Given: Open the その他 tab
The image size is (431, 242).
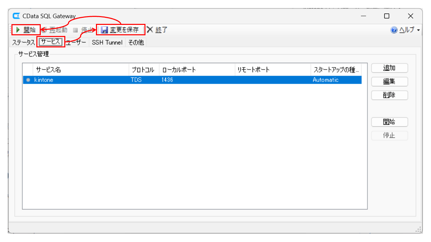Looking at the screenshot, I should coord(136,42).
